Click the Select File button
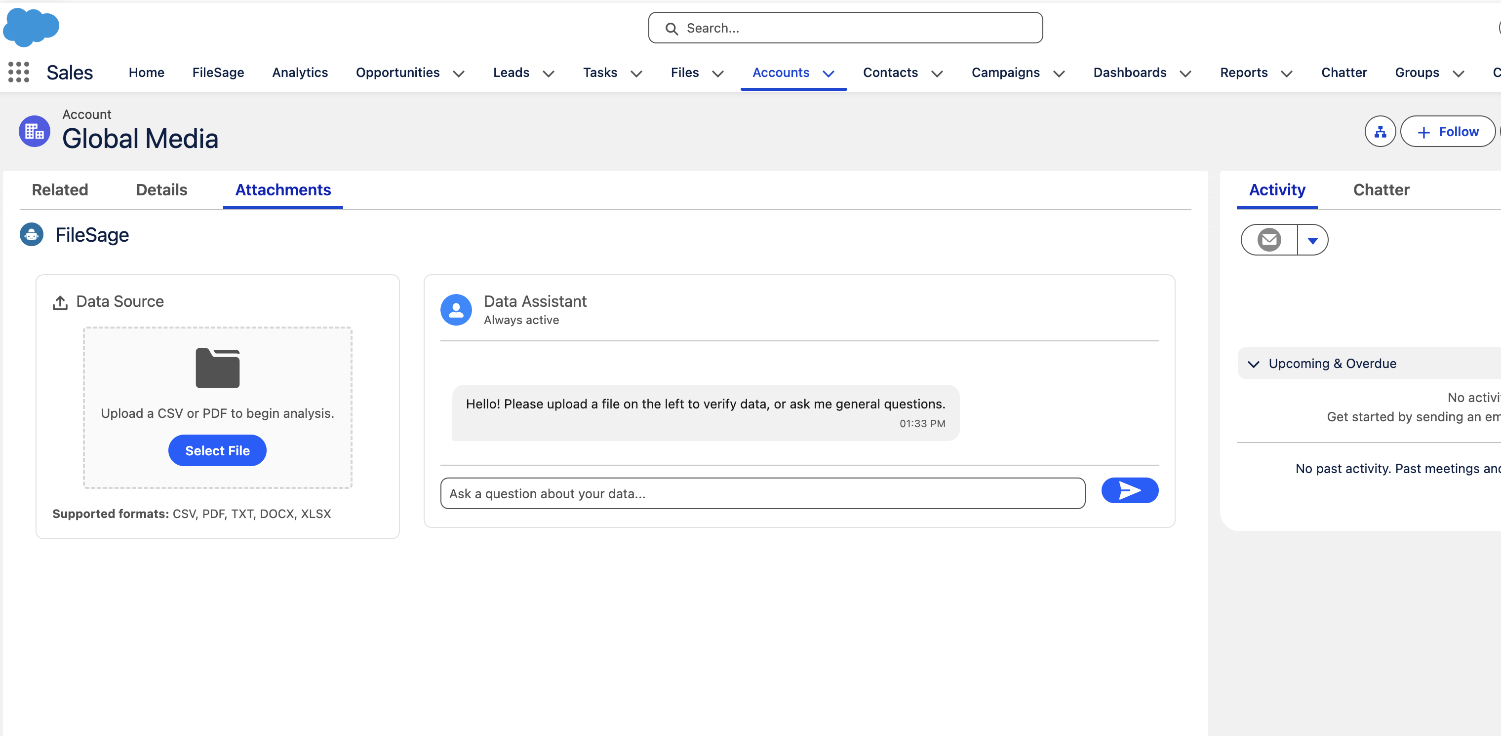The height and width of the screenshot is (736, 1501). (217, 450)
